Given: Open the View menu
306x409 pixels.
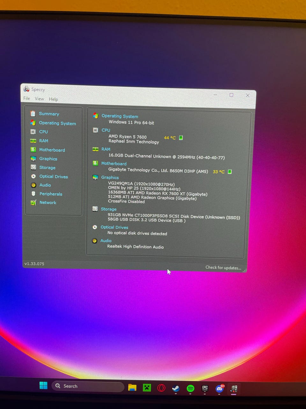Looking at the screenshot, I should 40,99.
